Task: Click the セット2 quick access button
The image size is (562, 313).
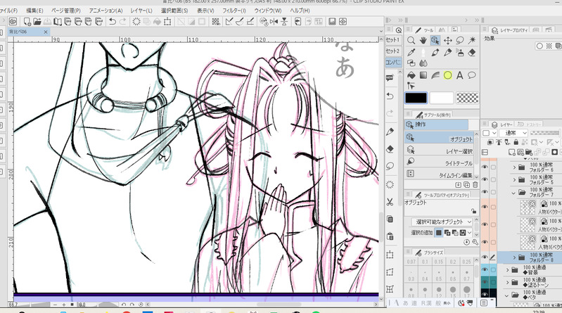Action: (x=392, y=51)
